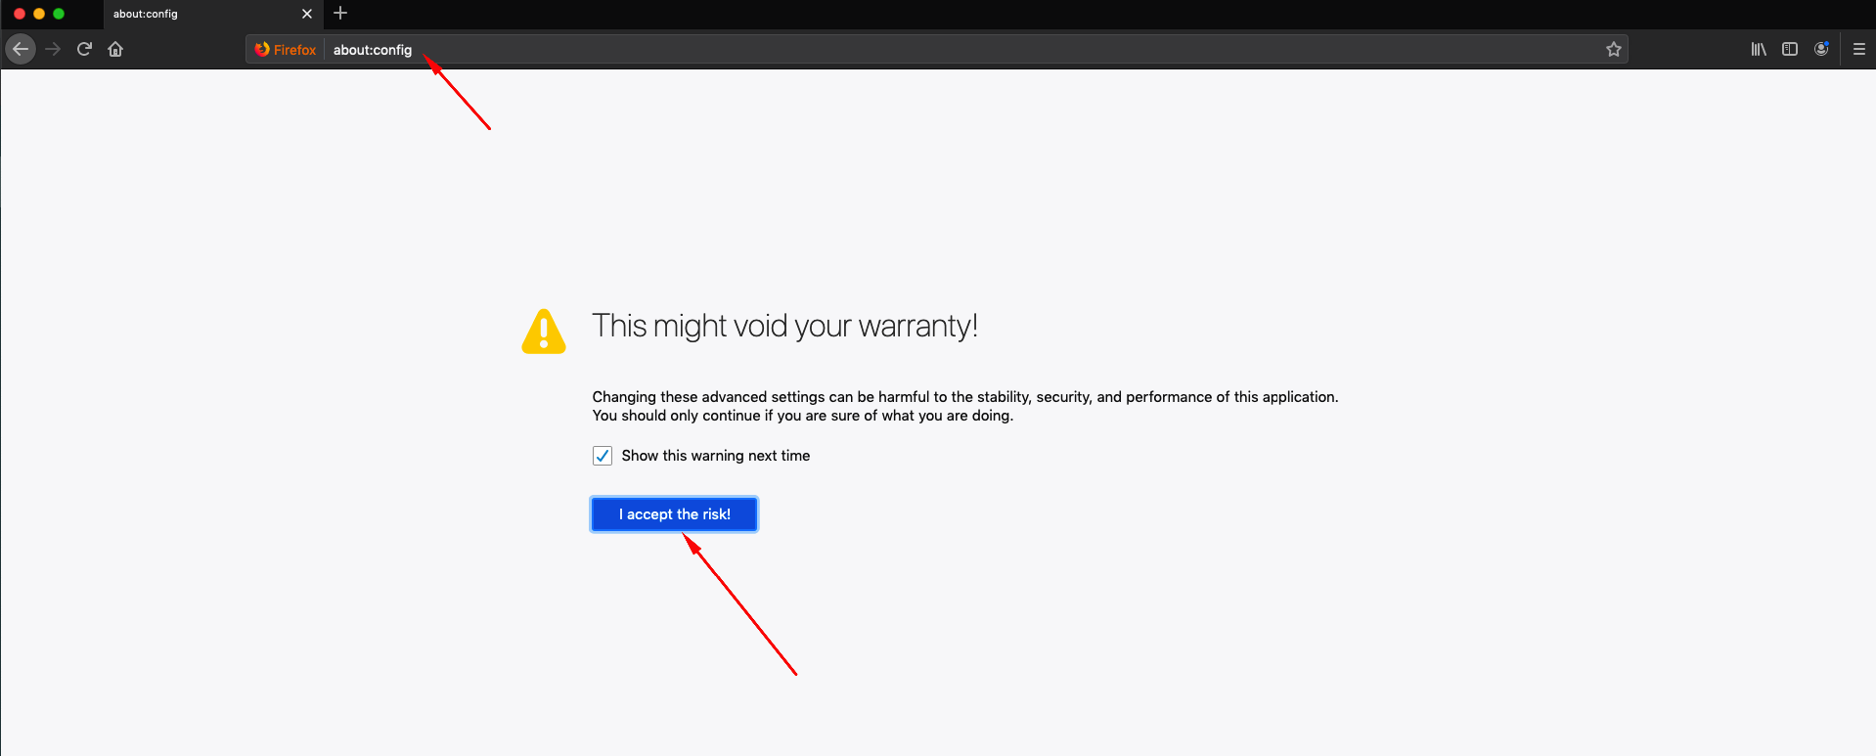Uncheck Show this warning next time
This screenshot has width=1876, height=756.
point(603,456)
